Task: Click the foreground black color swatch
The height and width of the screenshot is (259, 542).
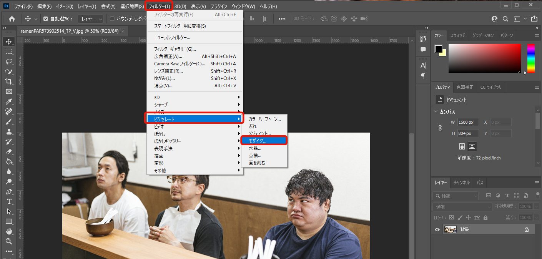Action: [x=438, y=49]
